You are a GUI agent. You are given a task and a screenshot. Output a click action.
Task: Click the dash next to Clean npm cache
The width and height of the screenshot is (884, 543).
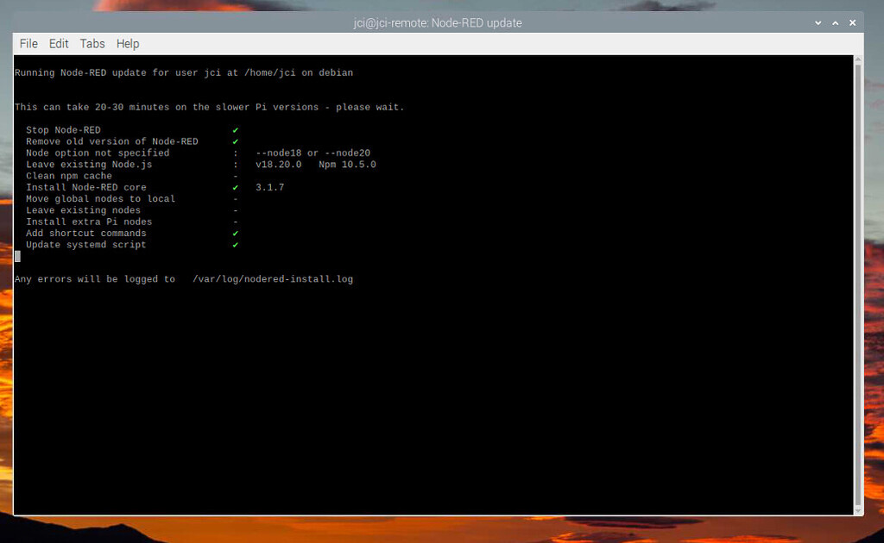[x=235, y=175]
